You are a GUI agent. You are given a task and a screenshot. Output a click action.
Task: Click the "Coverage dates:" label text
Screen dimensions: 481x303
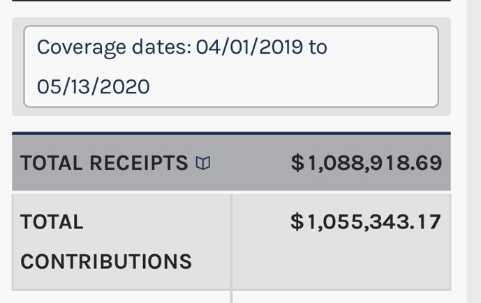114,48
